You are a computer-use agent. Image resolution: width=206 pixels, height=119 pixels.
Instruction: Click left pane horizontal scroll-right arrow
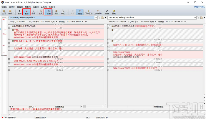(x=103, y=107)
